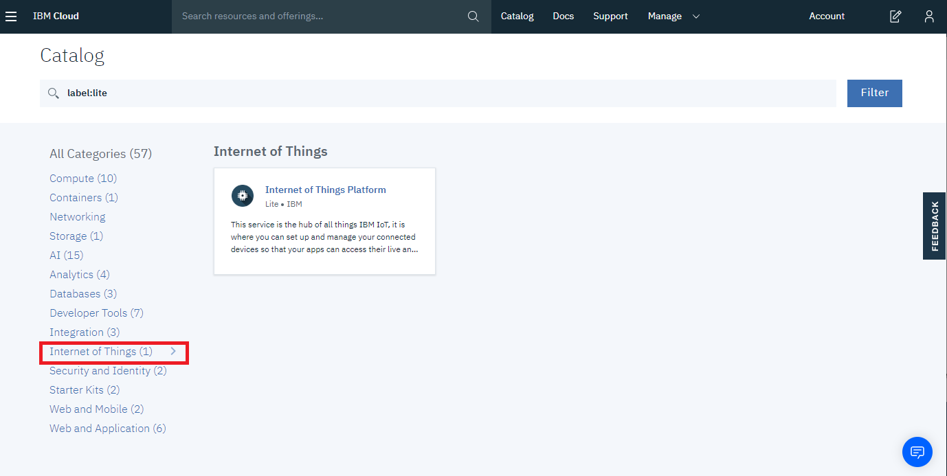Open the Catalog menu item
Image resolution: width=947 pixels, height=476 pixels.
517,16
